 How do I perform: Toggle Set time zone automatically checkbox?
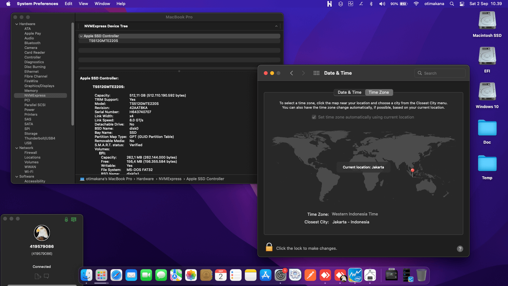[x=314, y=117]
